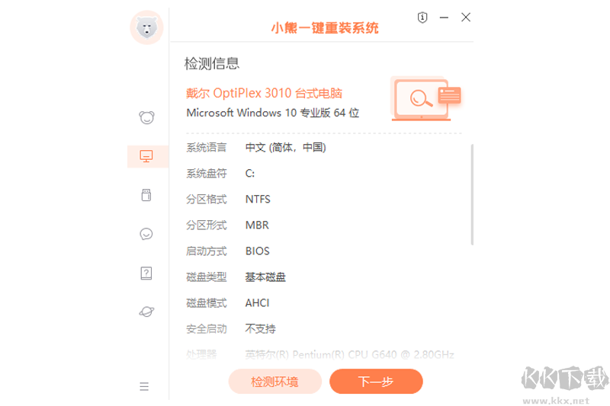Click the 戴尔 OptiPlex 3010 台式电脑 text
The height and width of the screenshot is (406, 610).
pyautogui.click(x=264, y=93)
